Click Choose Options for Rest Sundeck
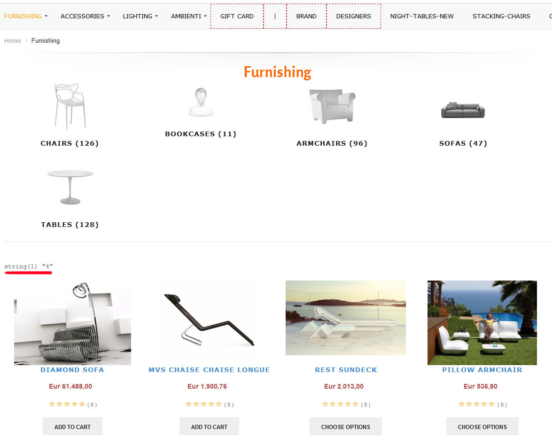Image resolution: width=552 pixels, height=445 pixels. 346,427
